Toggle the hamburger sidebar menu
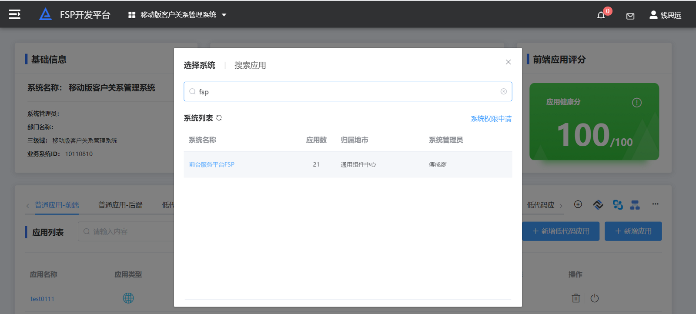This screenshot has height=314, width=696. pos(15,15)
